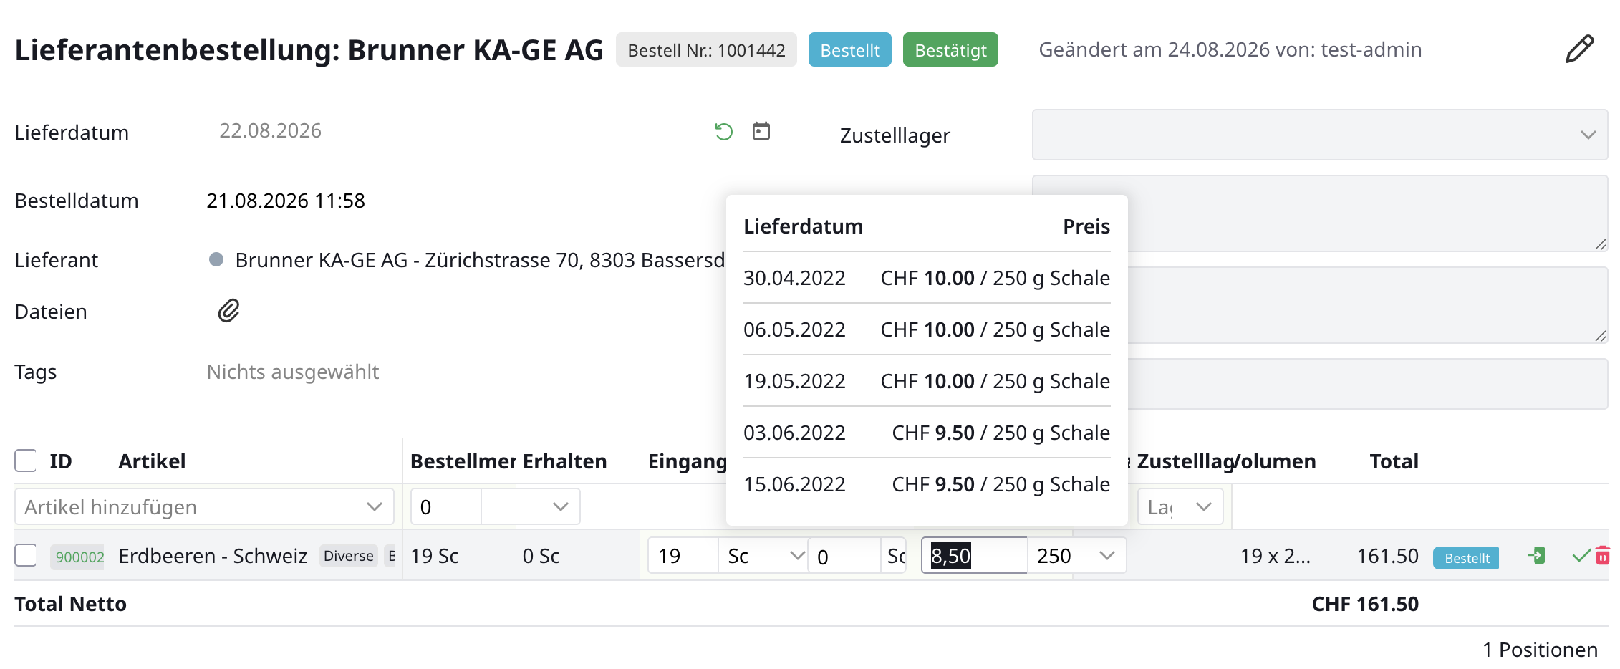This screenshot has width=1620, height=669.
Task: Open the Sc unit dropdown for quantity 19
Action: (764, 556)
